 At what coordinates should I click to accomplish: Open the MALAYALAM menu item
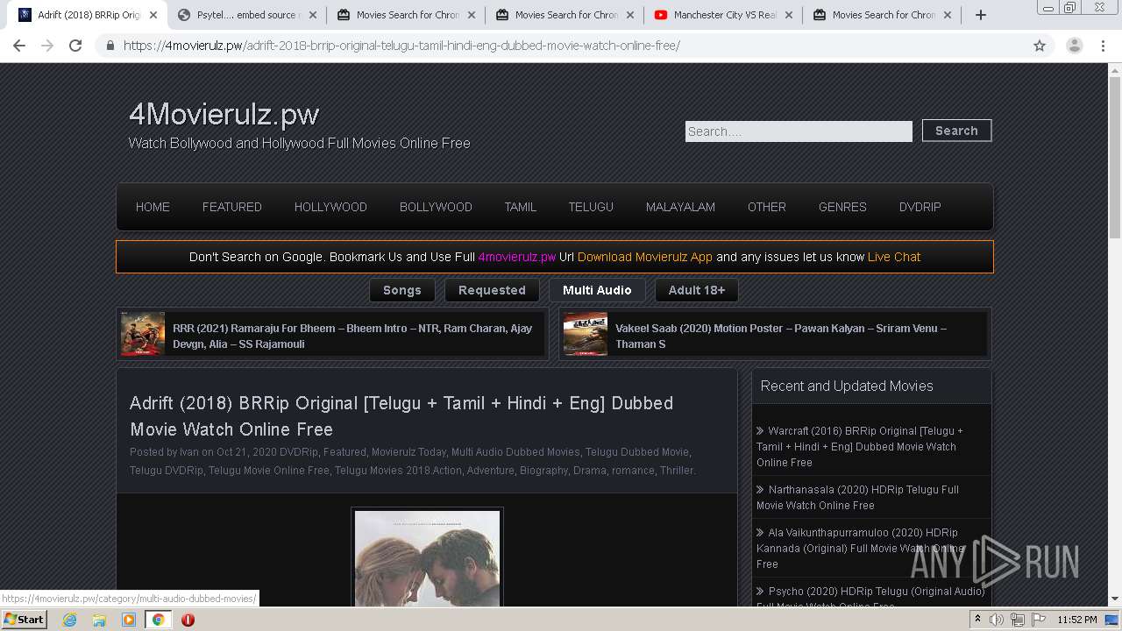pos(680,207)
